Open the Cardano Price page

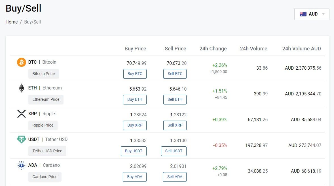45,177
